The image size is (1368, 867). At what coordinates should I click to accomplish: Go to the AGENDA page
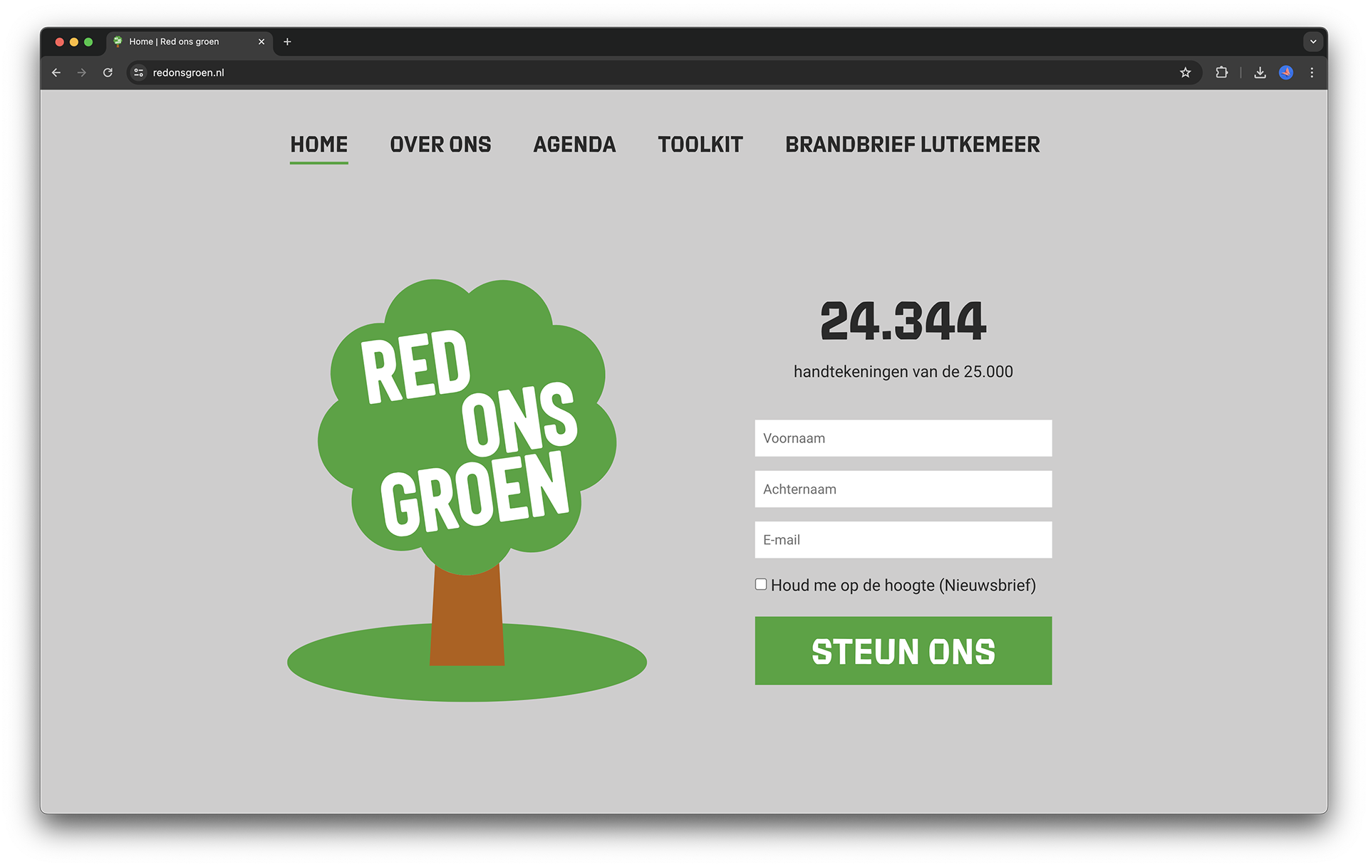574,145
